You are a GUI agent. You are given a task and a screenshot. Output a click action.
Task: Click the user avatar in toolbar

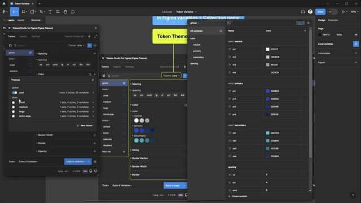click(310, 12)
